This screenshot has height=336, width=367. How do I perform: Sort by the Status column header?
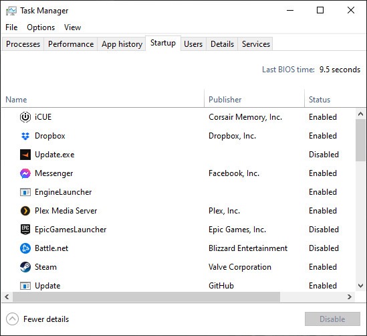(320, 100)
